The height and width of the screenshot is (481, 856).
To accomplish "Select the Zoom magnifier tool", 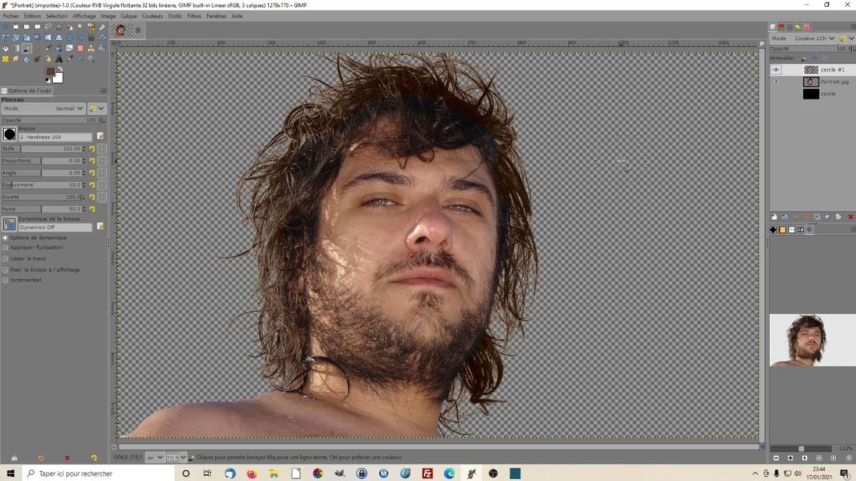I will [91, 59].
